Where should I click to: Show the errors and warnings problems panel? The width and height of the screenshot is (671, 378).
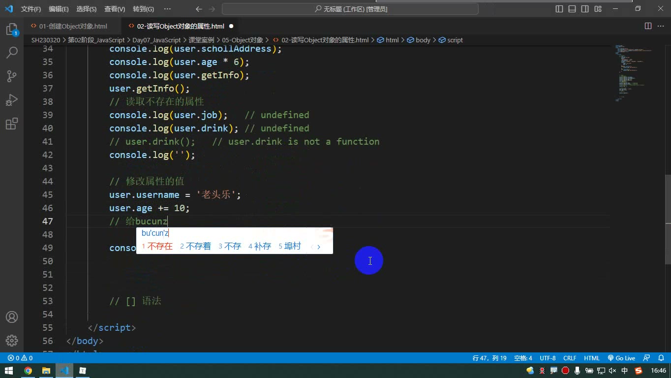point(20,358)
